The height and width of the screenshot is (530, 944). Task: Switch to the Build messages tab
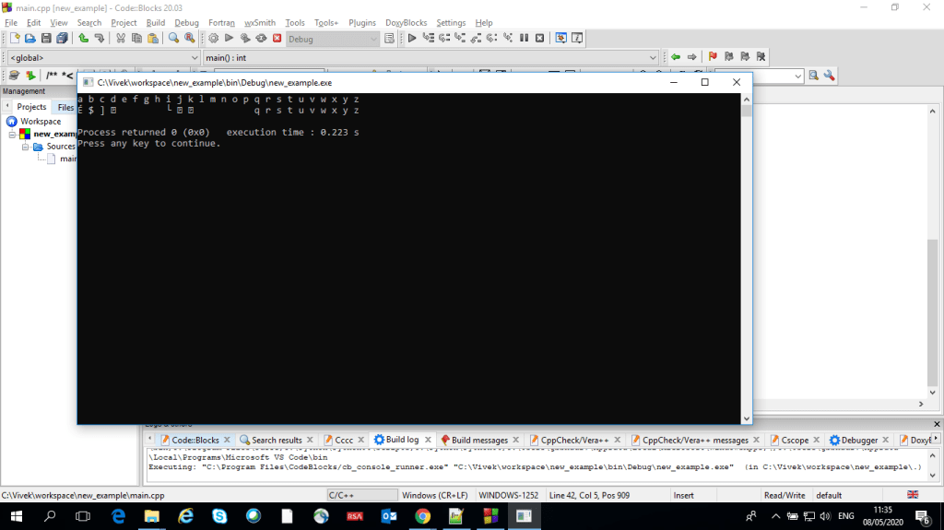(478, 441)
